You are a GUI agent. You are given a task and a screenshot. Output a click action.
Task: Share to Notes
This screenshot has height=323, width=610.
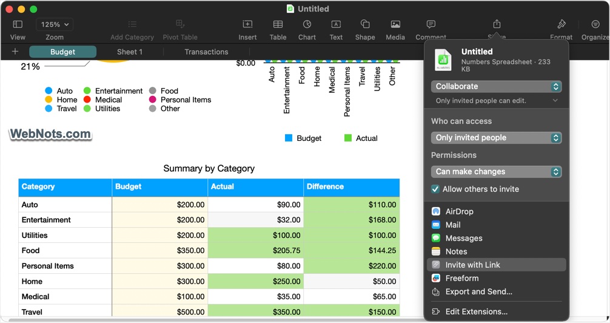tap(497, 251)
